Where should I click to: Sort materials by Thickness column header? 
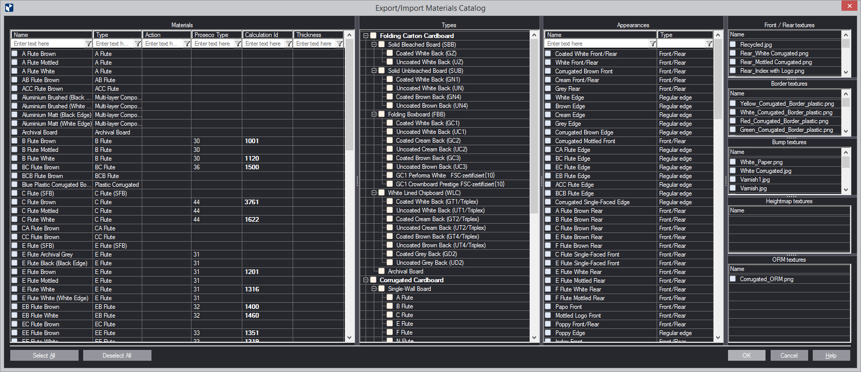point(318,35)
